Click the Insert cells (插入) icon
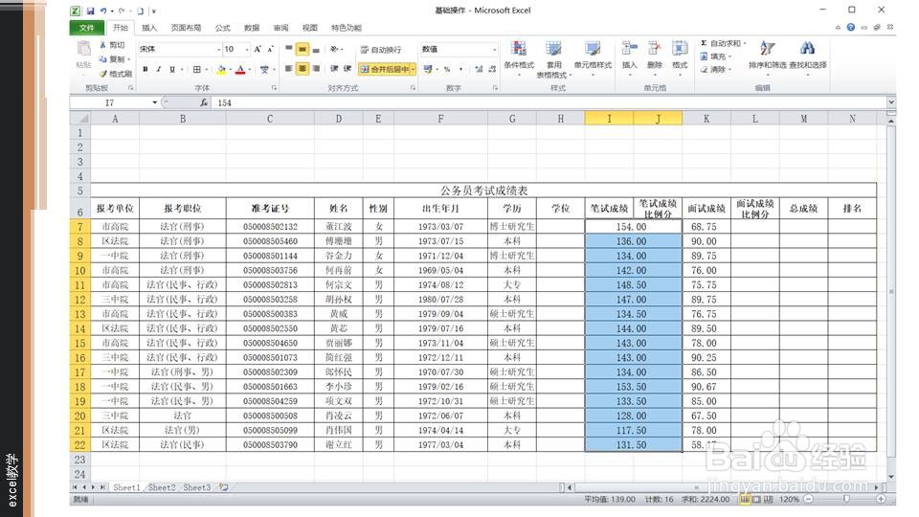The width and height of the screenshot is (919, 517). [629, 49]
